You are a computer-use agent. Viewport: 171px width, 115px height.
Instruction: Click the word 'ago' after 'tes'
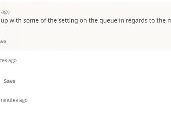(x=12, y=60)
